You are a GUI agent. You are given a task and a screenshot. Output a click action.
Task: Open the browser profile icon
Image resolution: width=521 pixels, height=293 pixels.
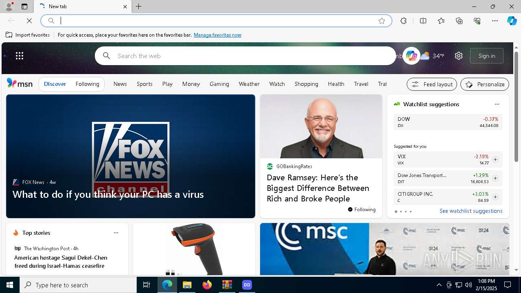pos(9,7)
